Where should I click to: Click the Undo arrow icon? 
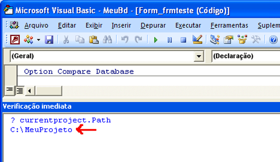click(125, 39)
